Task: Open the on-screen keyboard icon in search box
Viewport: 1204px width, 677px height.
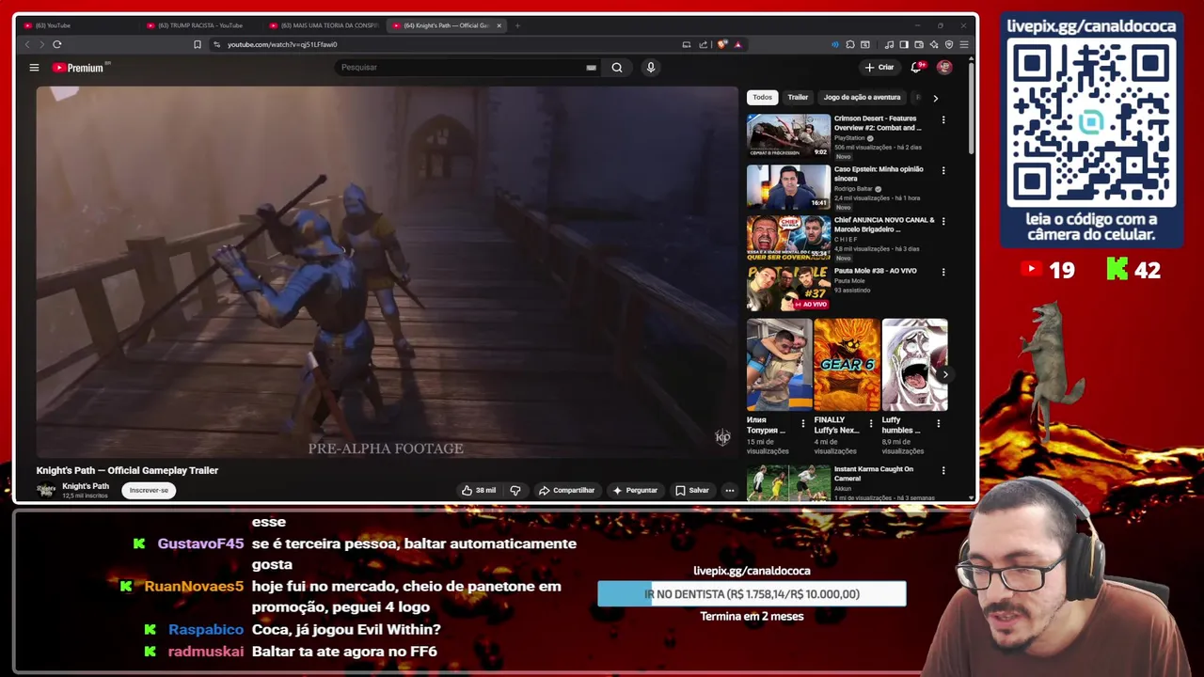Action: click(591, 68)
